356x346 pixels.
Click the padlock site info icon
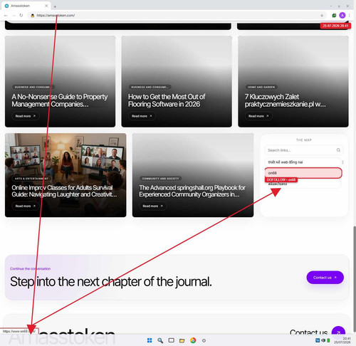click(33, 16)
